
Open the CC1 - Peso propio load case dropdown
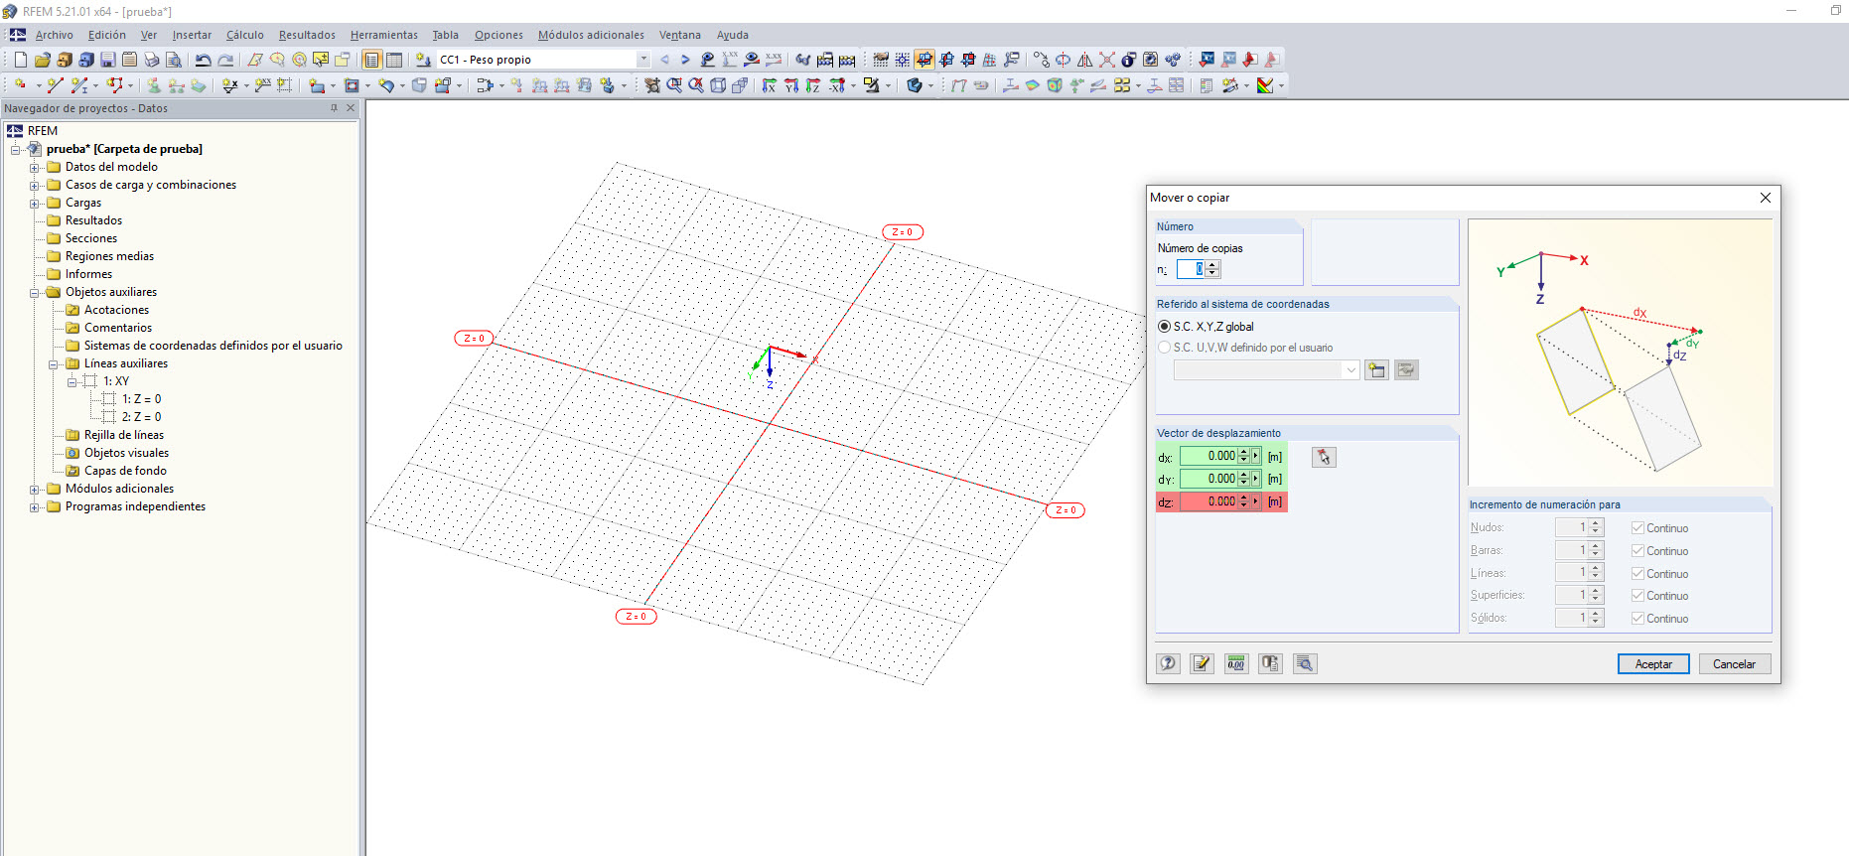(x=643, y=60)
